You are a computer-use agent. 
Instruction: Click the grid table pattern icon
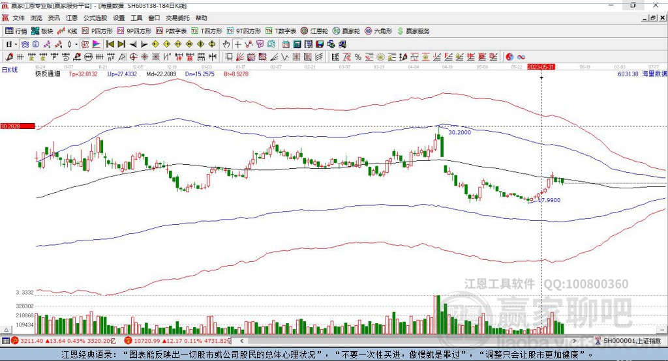click(297, 57)
